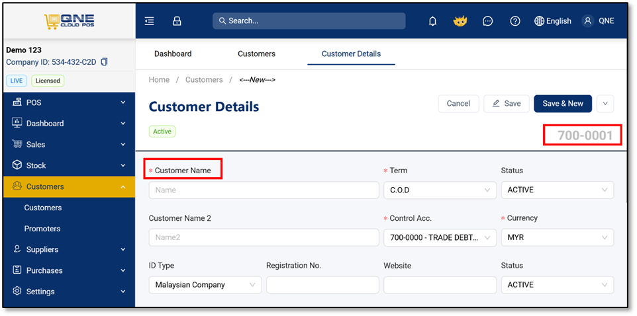The height and width of the screenshot is (316, 637).
Task: Open more save options arrow button
Action: (x=605, y=103)
